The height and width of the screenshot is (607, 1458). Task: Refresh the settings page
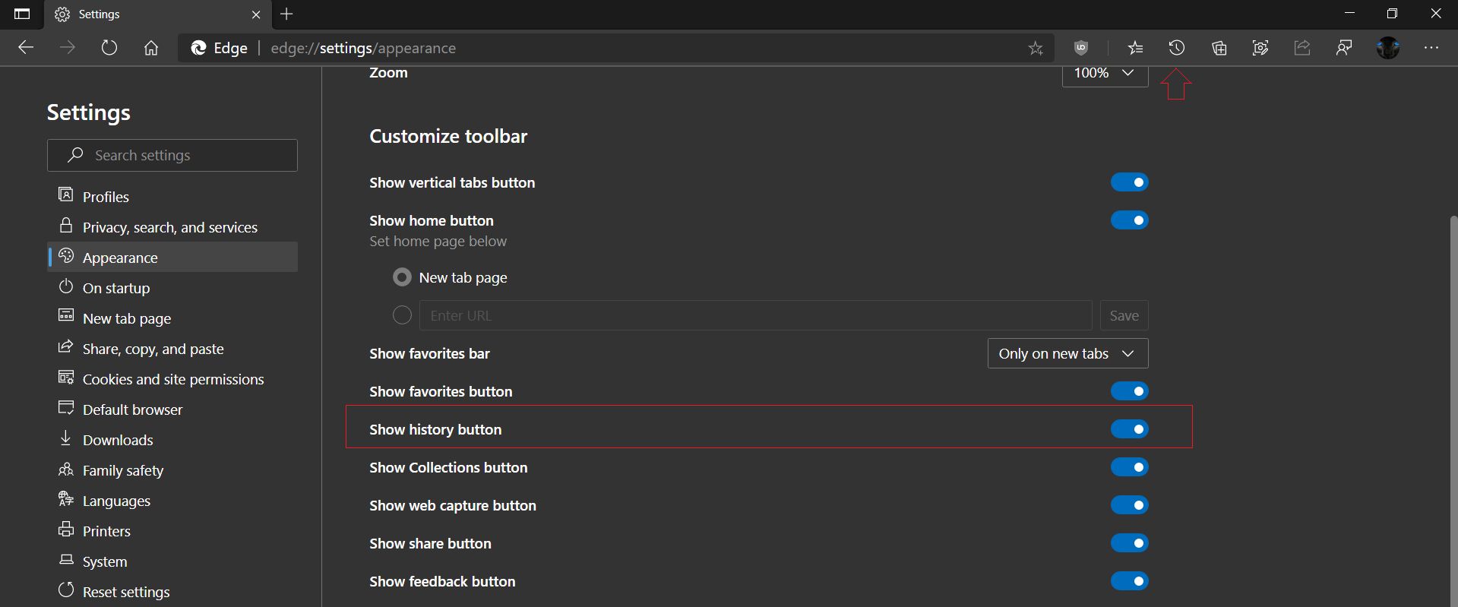(109, 48)
